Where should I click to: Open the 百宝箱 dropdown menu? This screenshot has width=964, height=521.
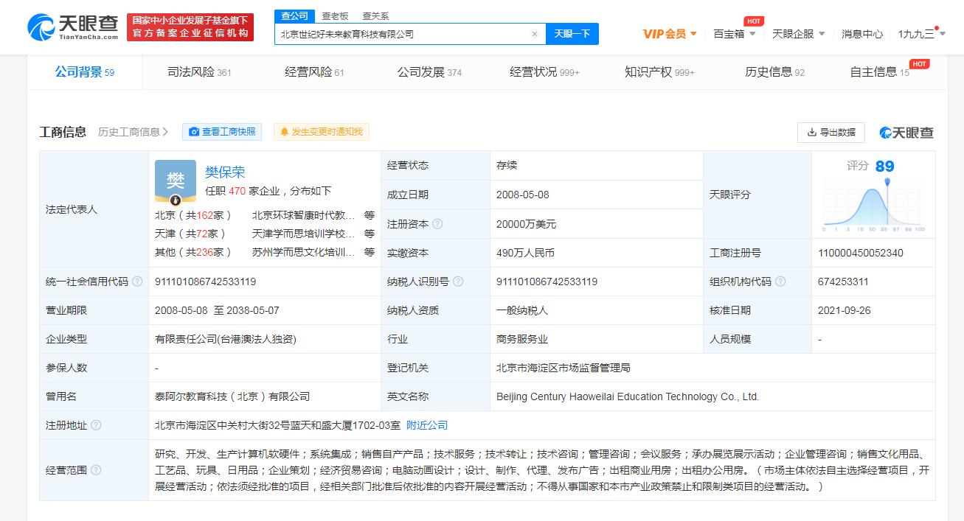(x=735, y=34)
